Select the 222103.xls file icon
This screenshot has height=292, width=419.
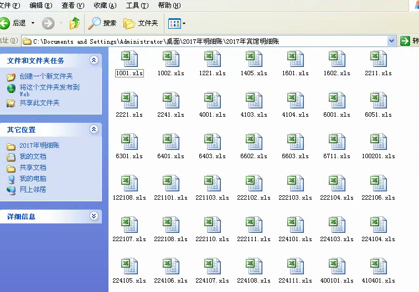(x=295, y=183)
